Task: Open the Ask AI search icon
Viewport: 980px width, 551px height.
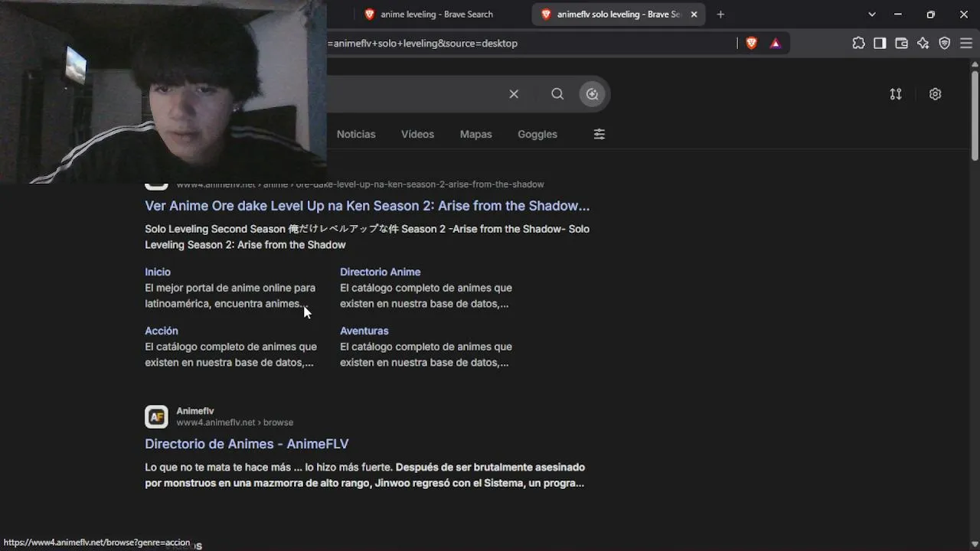Action: [x=593, y=94]
